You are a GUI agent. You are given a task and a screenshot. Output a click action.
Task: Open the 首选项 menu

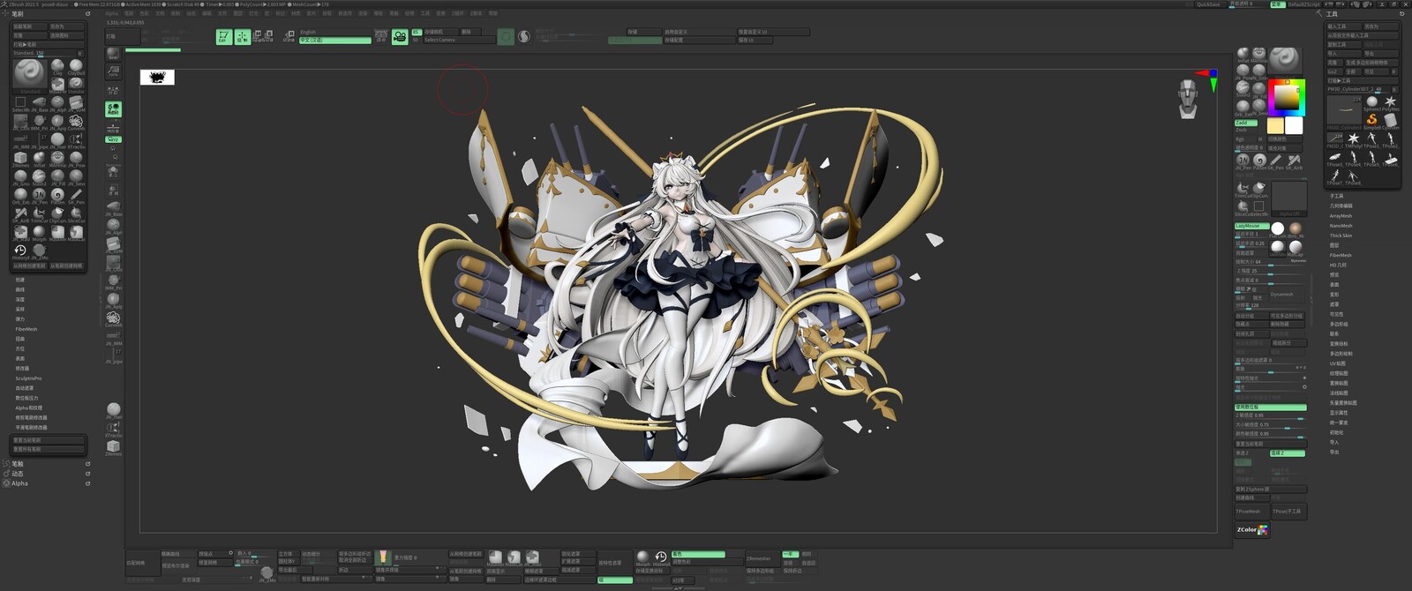345,13
